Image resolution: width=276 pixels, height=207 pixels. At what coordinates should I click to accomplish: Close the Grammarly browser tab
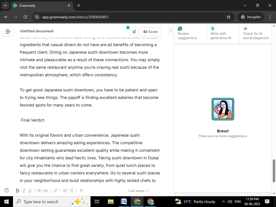coord(69,5)
